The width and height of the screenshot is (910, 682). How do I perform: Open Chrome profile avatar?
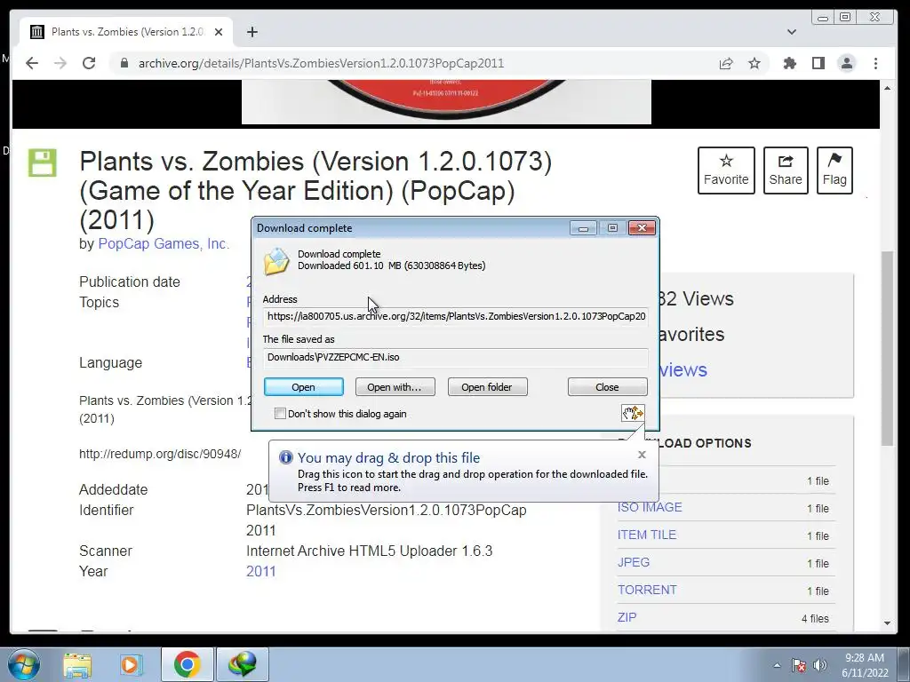[x=847, y=63]
